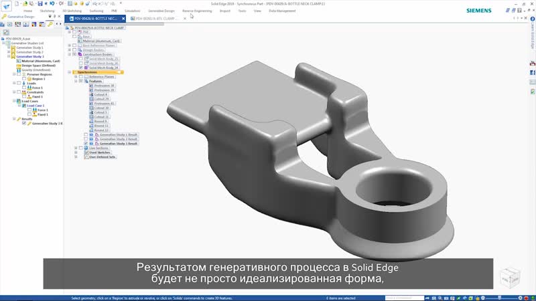Close the Generative Design pane

60,16
